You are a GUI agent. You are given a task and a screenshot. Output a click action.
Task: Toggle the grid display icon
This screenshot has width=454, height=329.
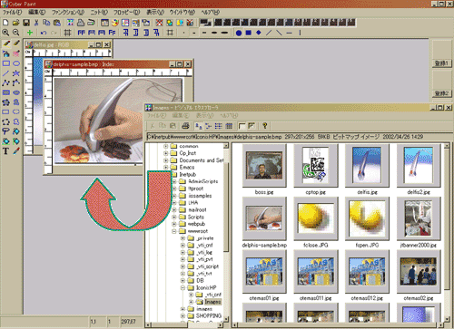point(67,33)
